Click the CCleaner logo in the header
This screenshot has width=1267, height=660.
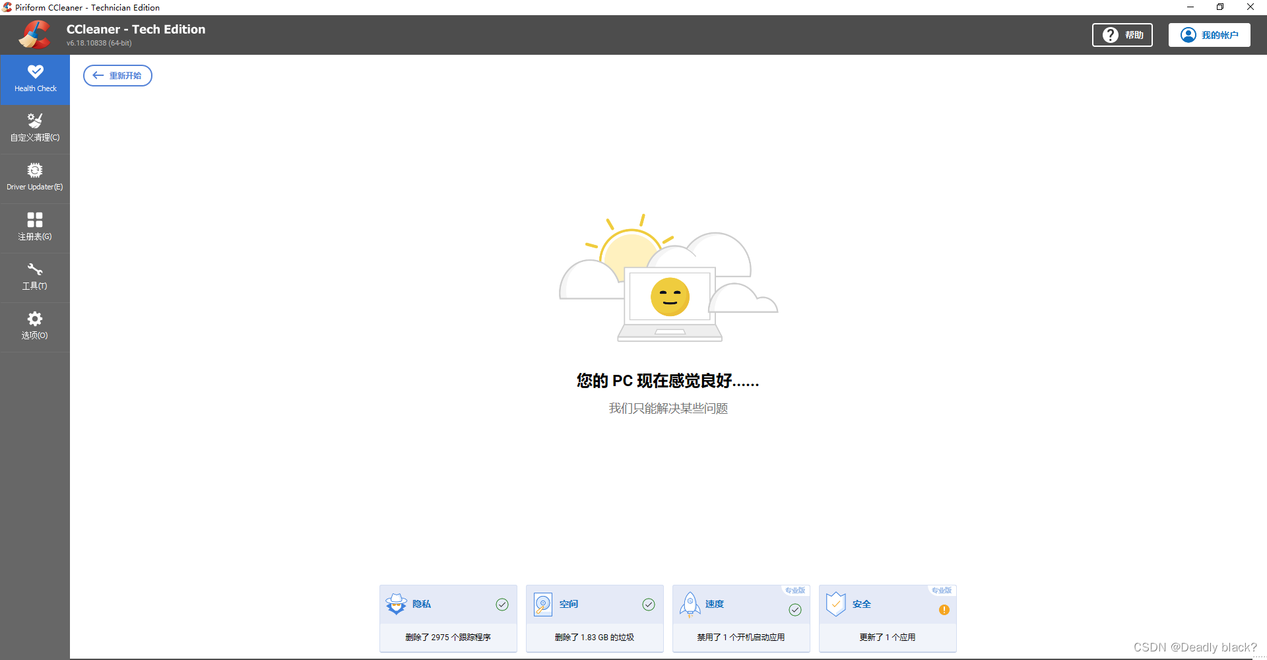pyautogui.click(x=34, y=35)
